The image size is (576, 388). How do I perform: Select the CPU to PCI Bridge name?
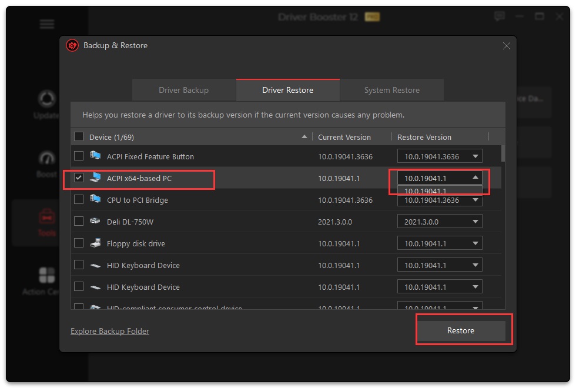point(138,200)
